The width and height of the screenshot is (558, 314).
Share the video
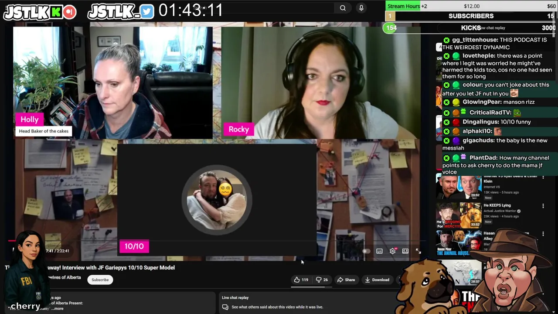click(x=346, y=280)
